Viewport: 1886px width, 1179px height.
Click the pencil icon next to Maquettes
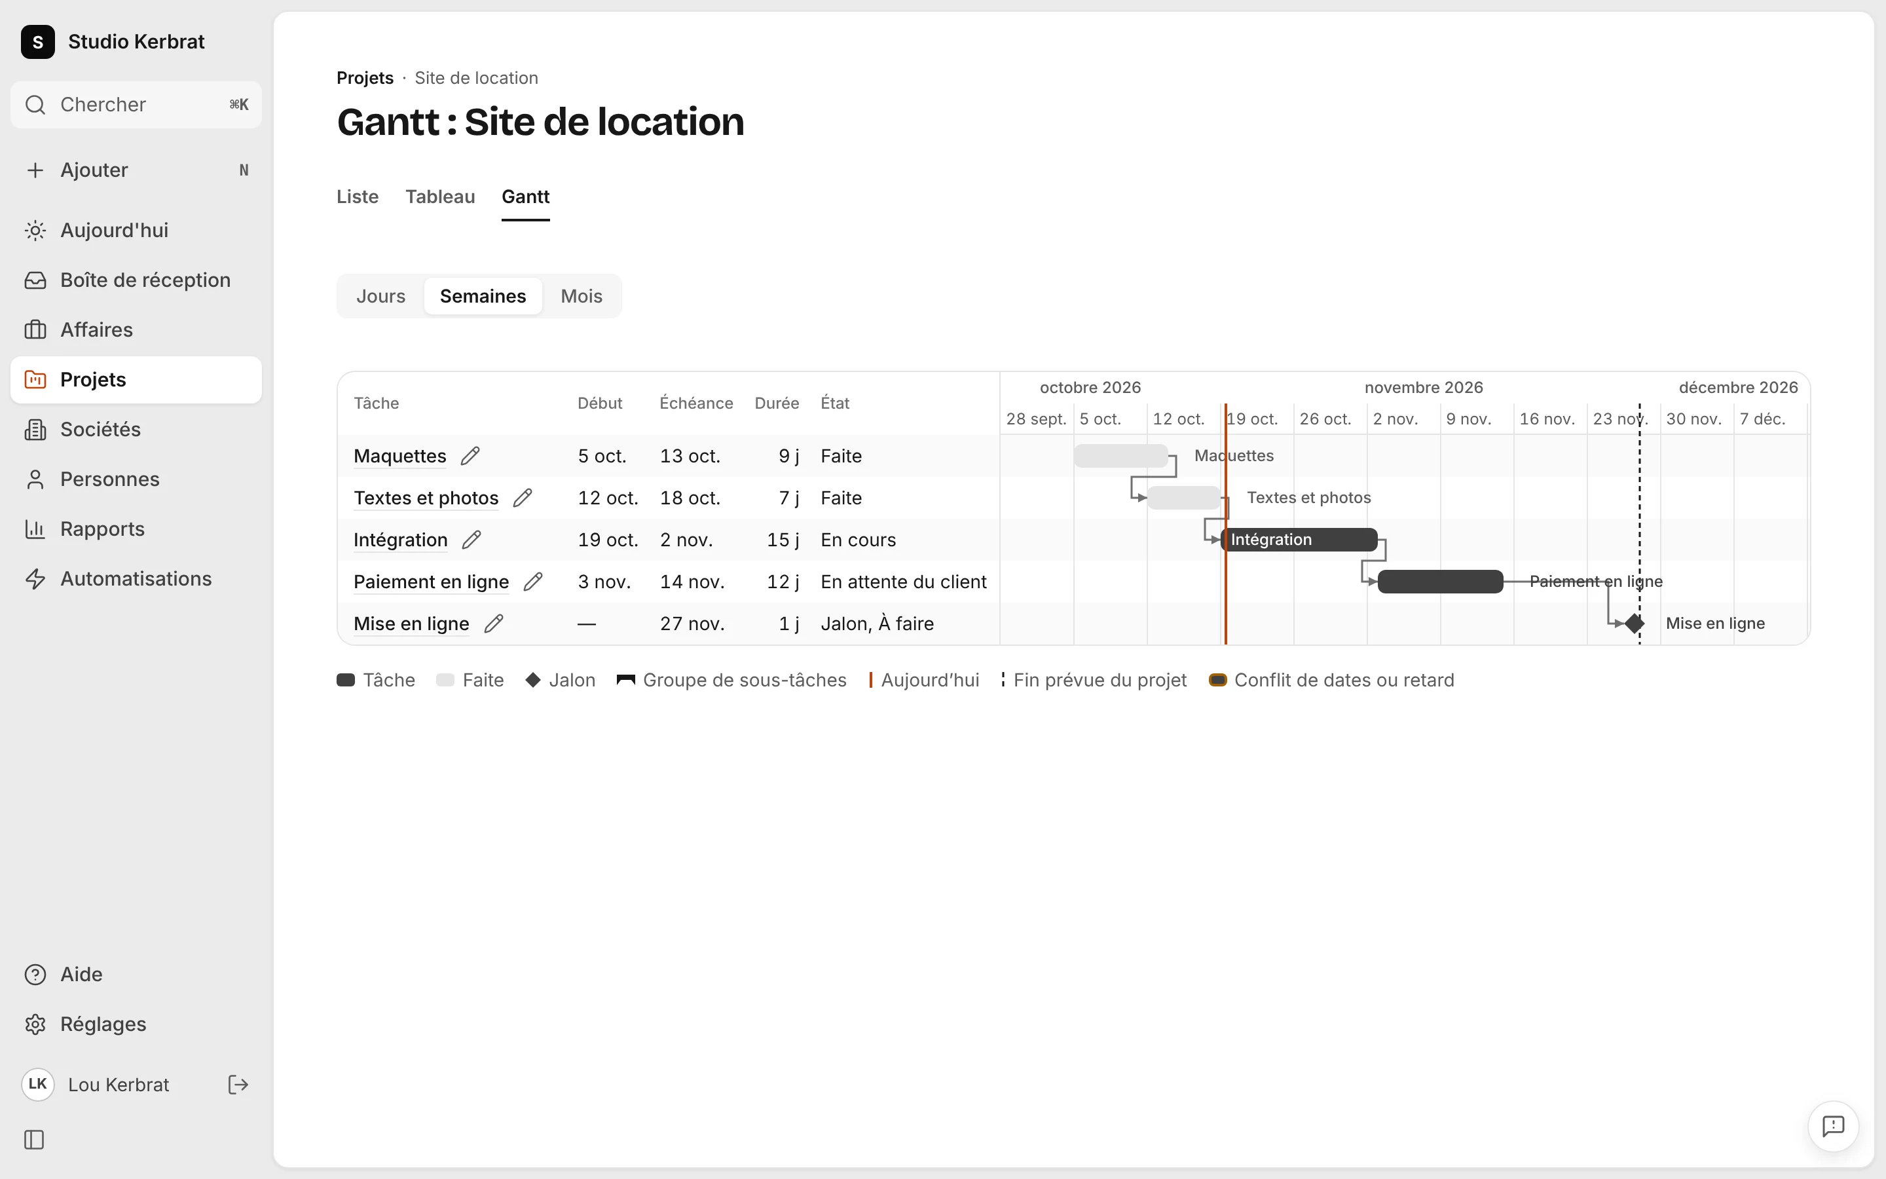(470, 456)
